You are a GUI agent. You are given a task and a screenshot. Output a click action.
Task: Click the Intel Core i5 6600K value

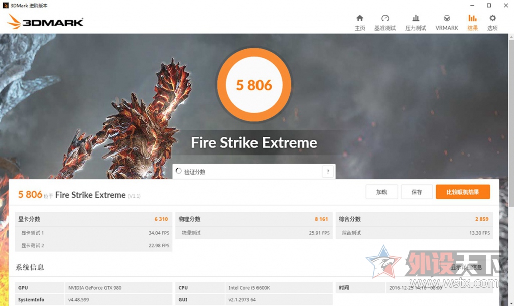tap(249, 288)
